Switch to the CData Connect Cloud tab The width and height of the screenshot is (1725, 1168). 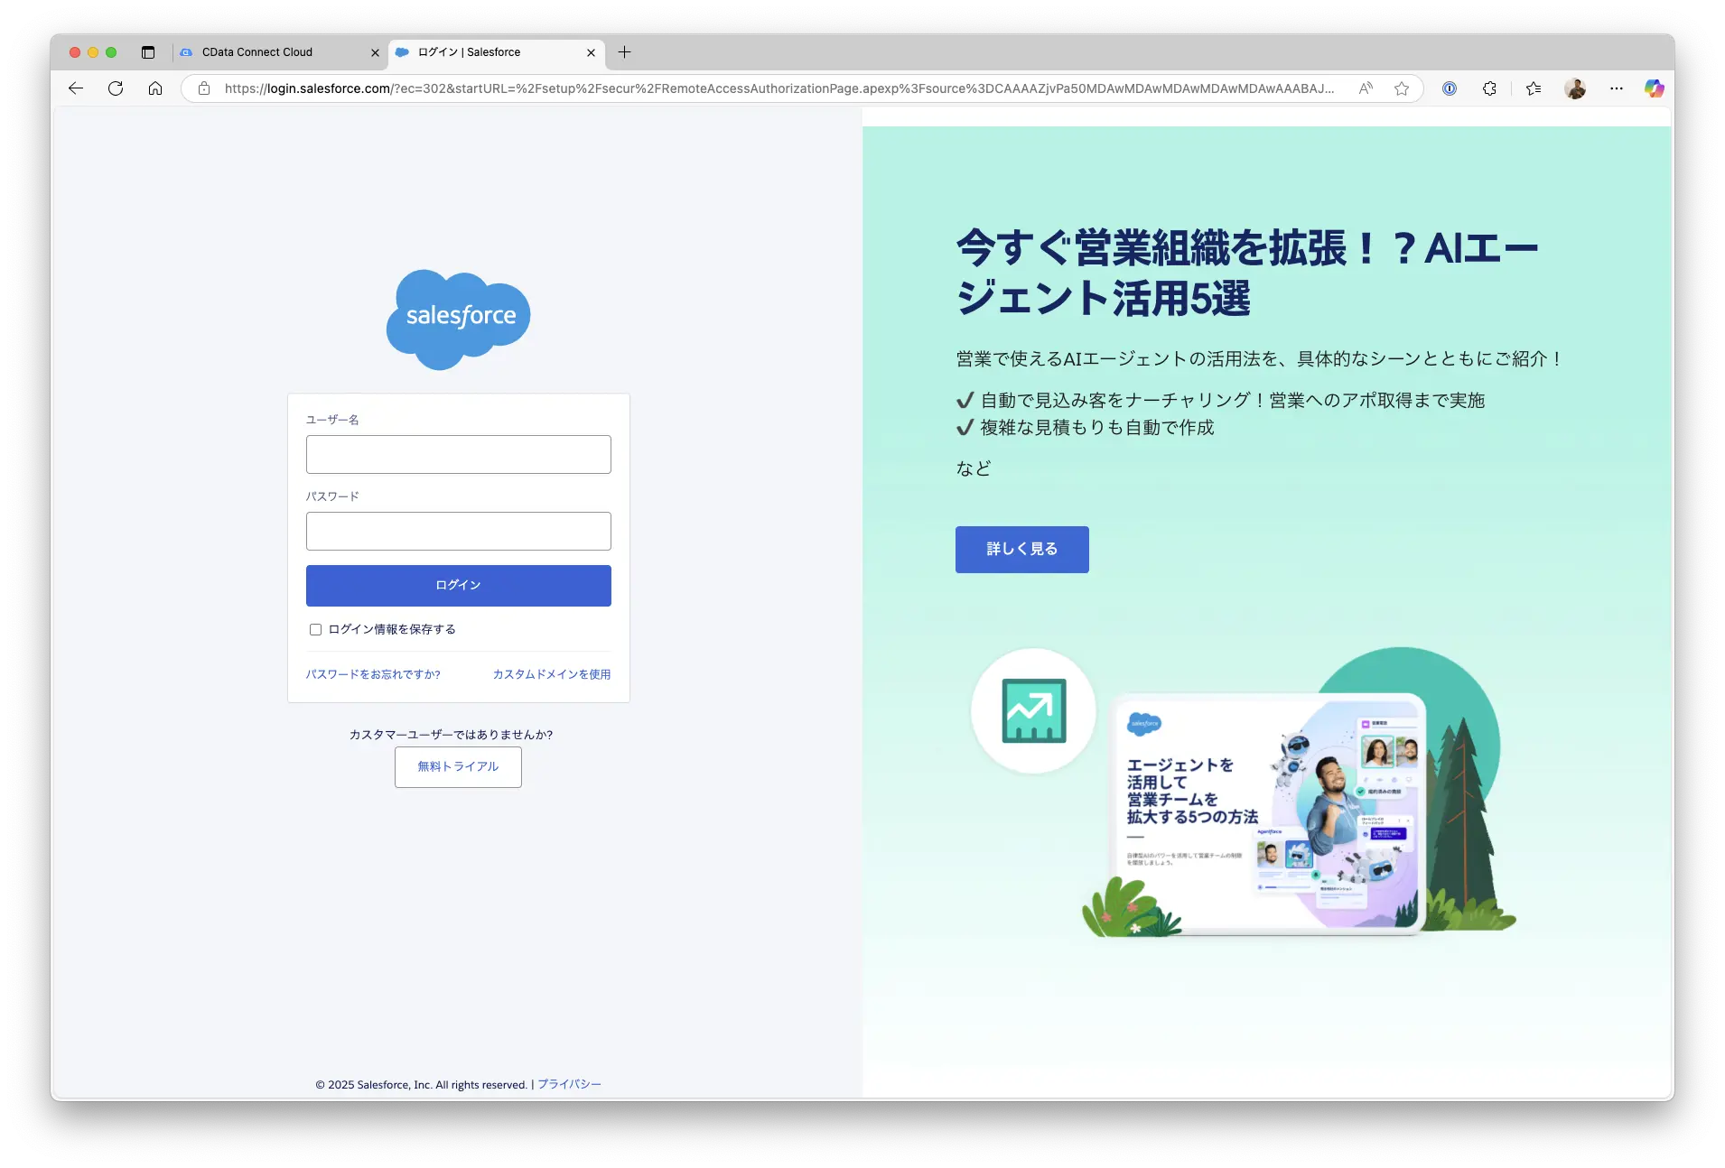tap(280, 52)
